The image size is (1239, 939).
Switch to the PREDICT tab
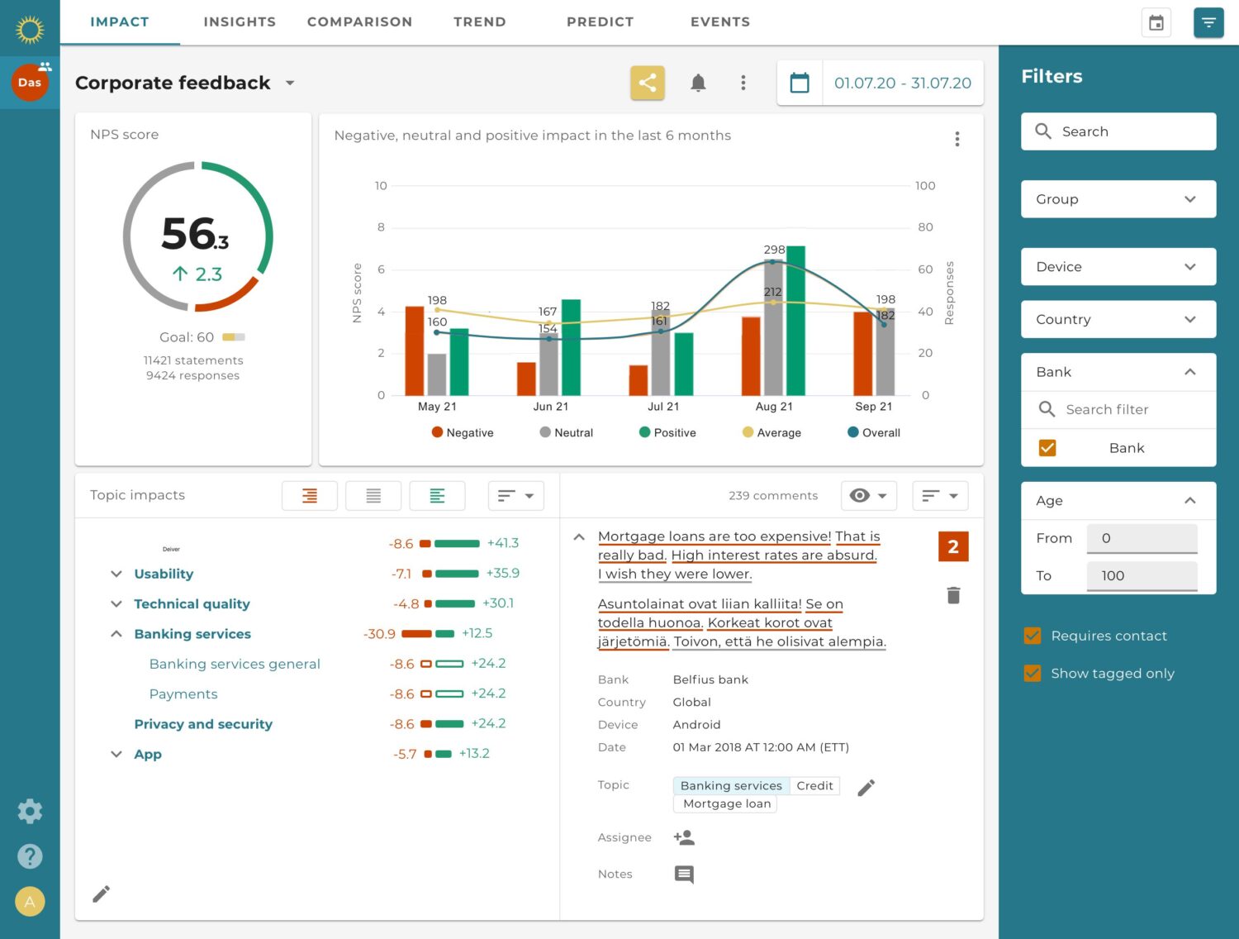click(600, 21)
